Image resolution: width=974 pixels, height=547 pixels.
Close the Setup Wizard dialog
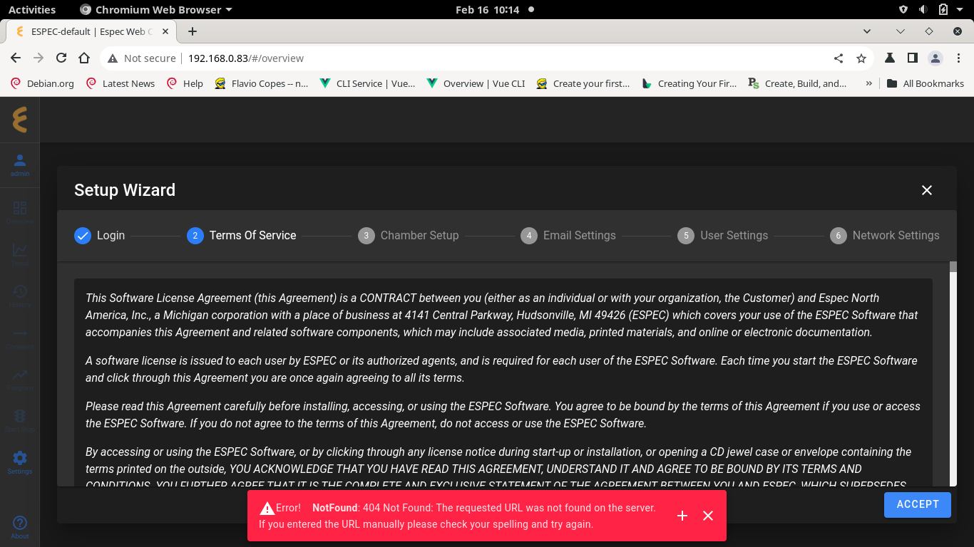pos(927,190)
